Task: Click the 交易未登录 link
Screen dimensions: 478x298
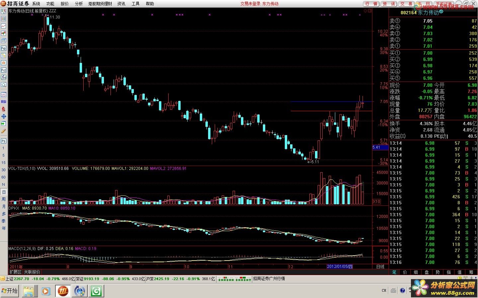Action: (x=250, y=4)
